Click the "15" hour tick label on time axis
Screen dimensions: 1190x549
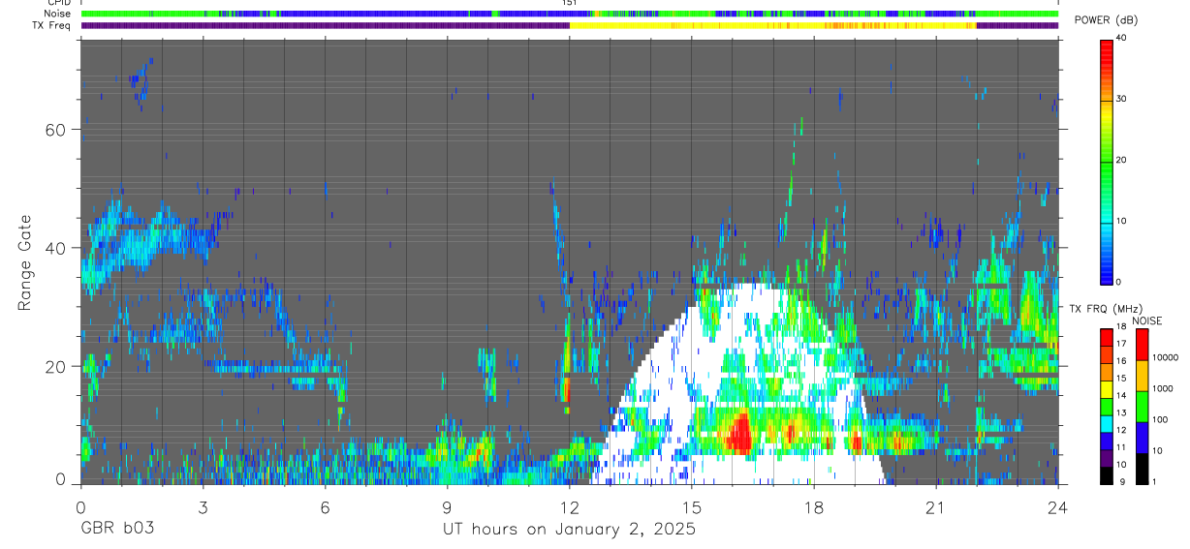692,506
